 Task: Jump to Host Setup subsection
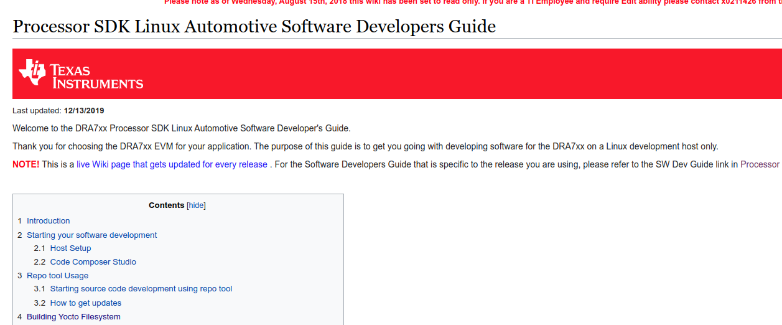pyautogui.click(x=70, y=248)
